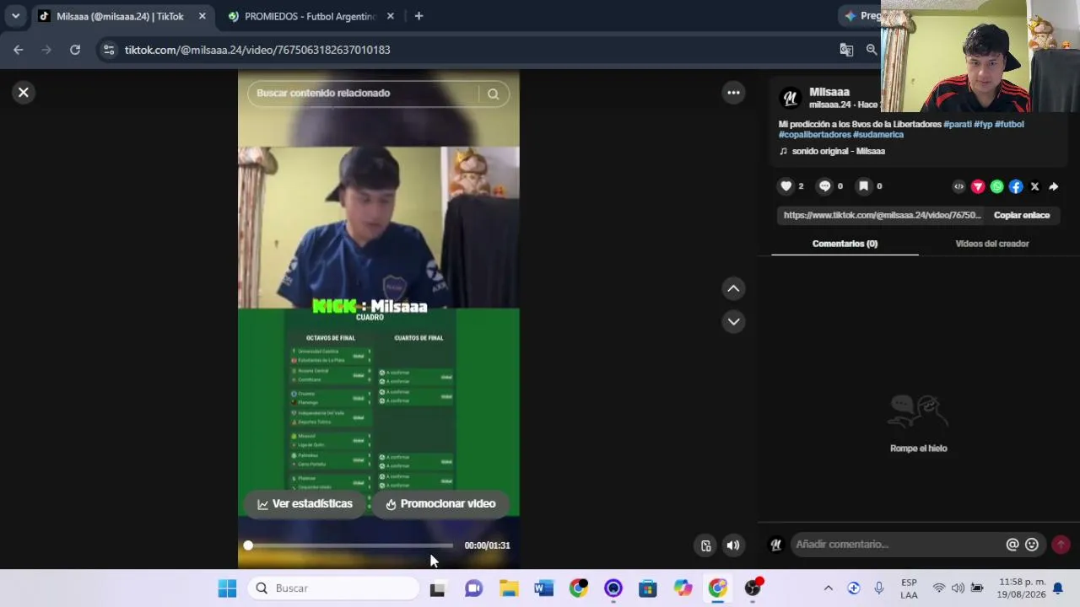Click the video progress bar
Screen dimensions: 1080x607
point(350,545)
